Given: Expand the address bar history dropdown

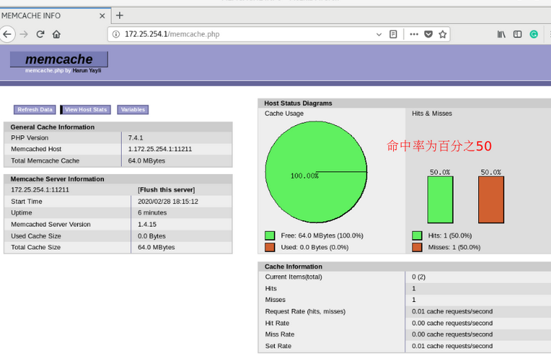Looking at the screenshot, I should click(x=379, y=35).
